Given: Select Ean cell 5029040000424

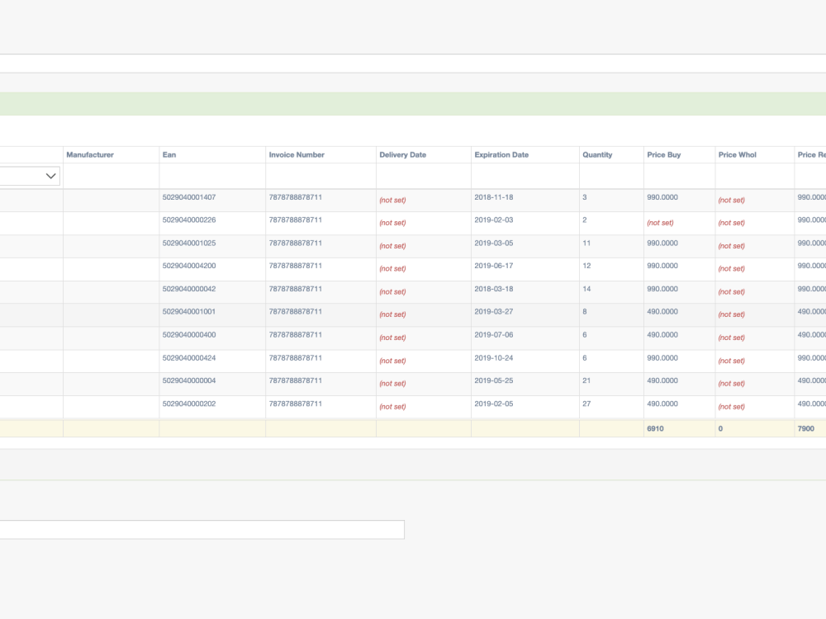Looking at the screenshot, I should point(189,358).
